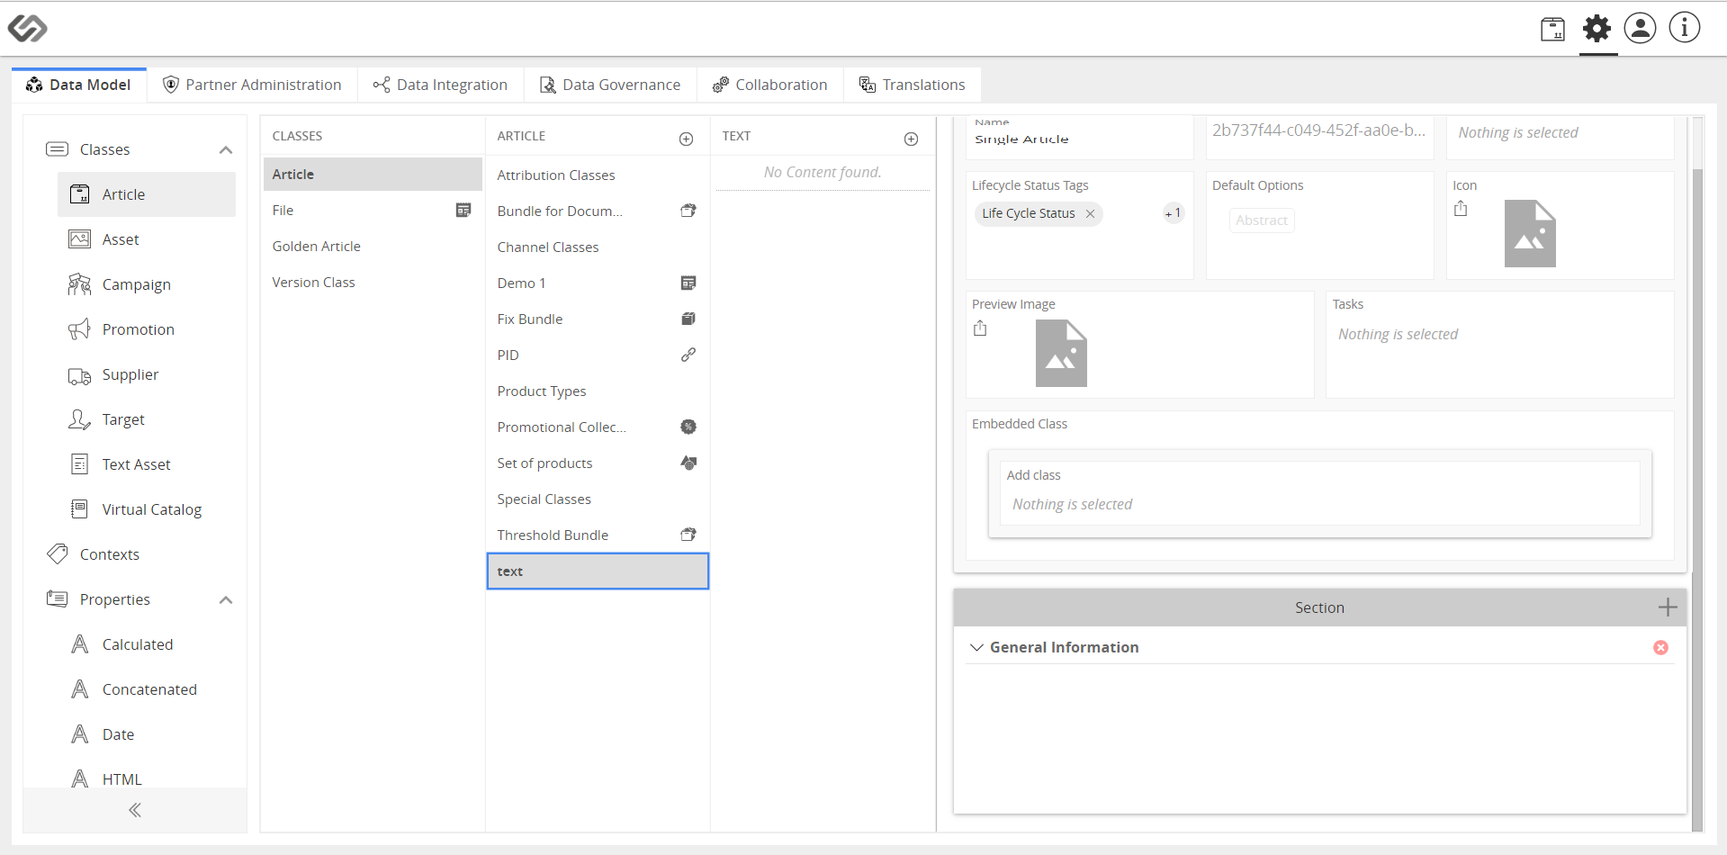This screenshot has height=855, width=1727.
Task: Collapse the Properties group chevron
Action: click(226, 599)
